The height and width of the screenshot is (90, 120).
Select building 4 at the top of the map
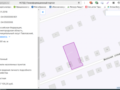[93, 18]
